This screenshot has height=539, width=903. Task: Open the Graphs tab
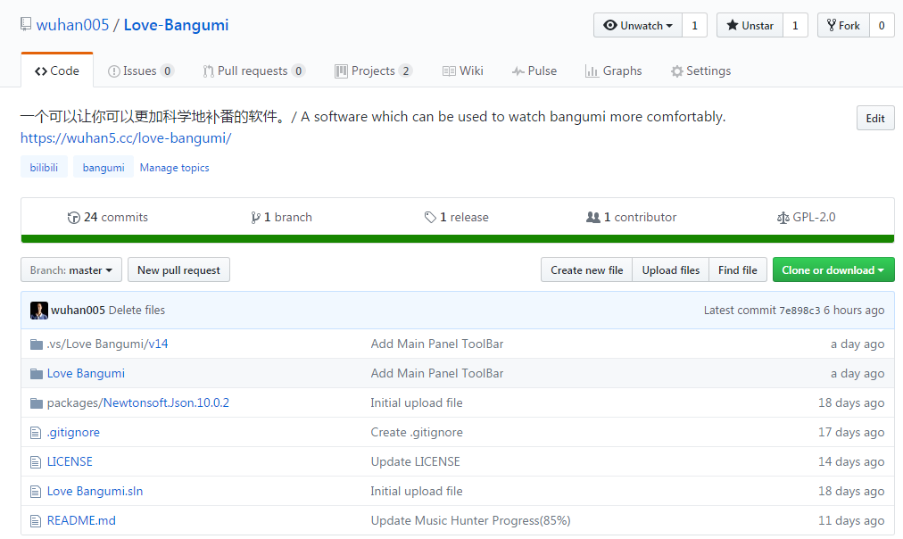point(613,70)
